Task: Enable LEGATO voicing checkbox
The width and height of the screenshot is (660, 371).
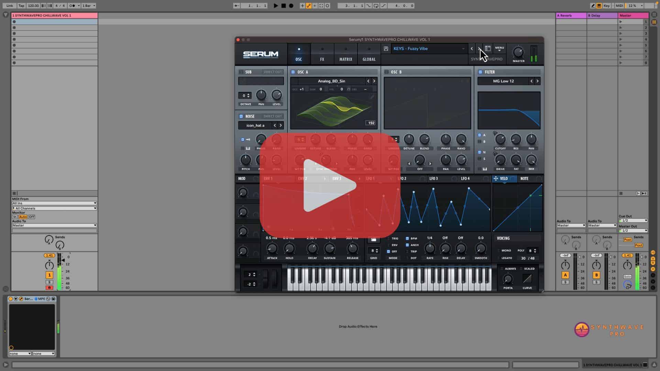Action: pyautogui.click(x=499, y=258)
